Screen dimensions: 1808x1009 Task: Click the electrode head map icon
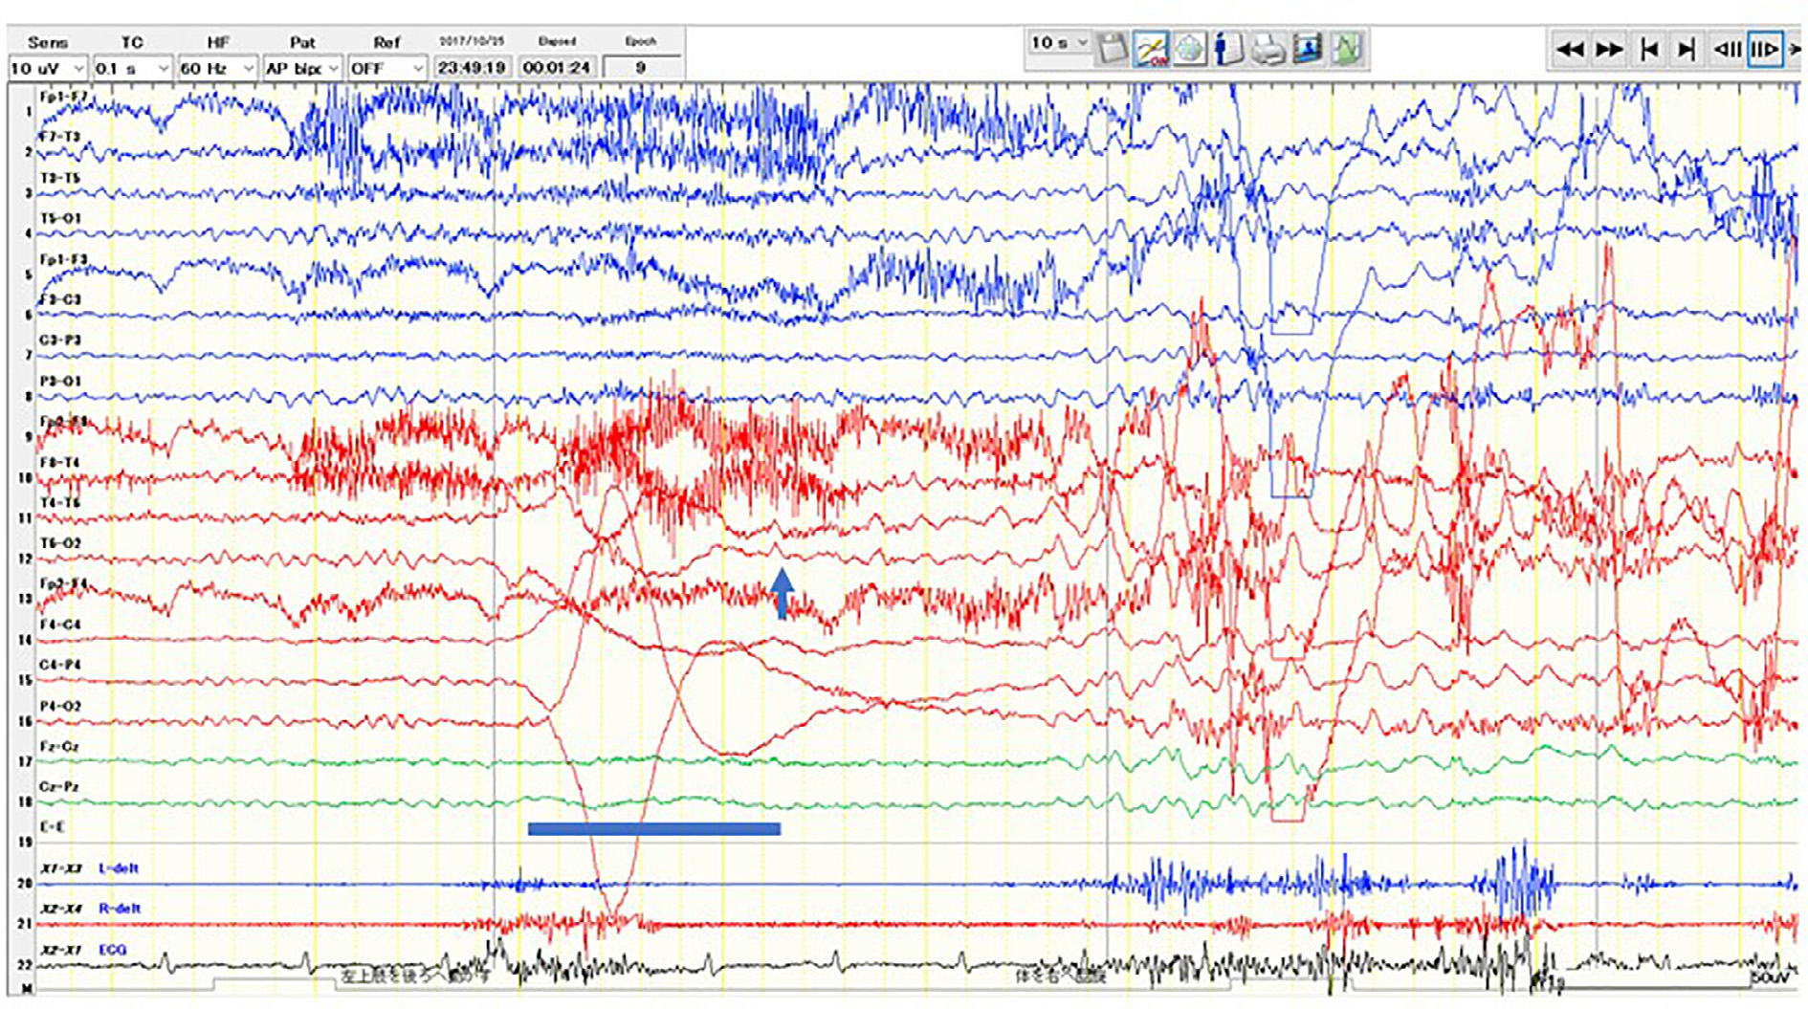(x=1189, y=49)
